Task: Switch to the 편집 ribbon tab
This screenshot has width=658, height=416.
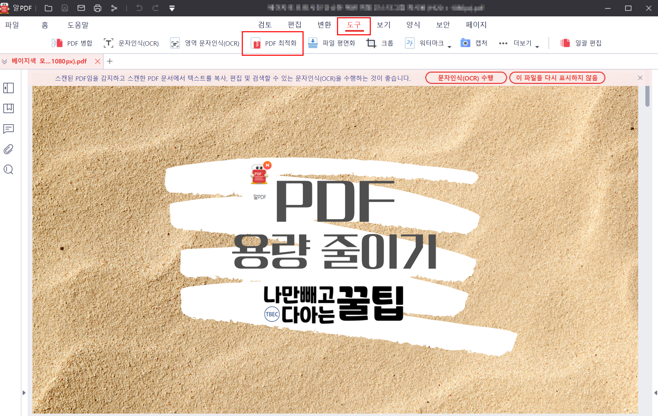Action: [294, 25]
